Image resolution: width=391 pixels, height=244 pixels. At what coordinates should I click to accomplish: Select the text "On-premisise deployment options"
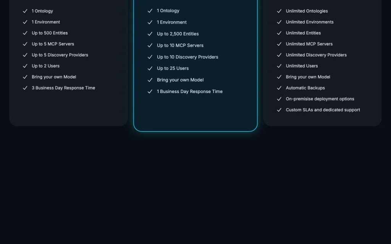click(320, 99)
